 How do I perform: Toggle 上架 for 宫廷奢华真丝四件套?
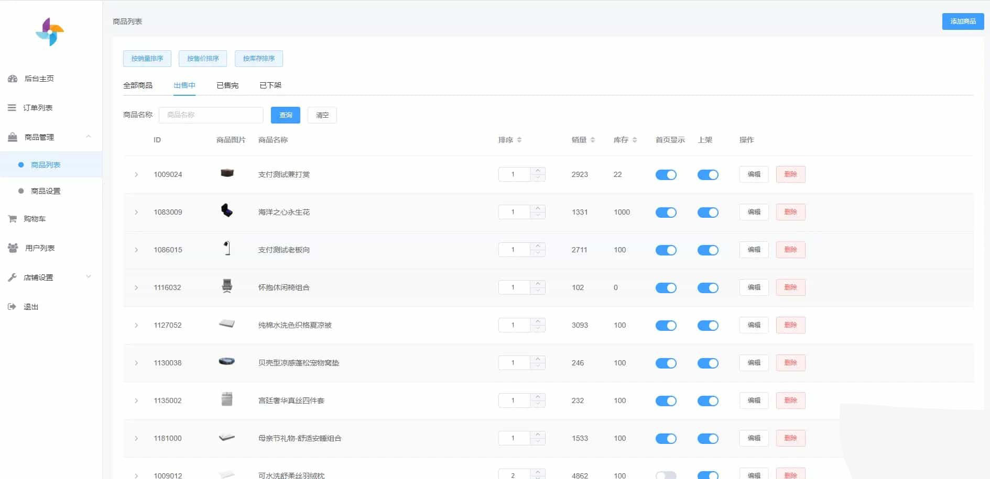(x=708, y=401)
